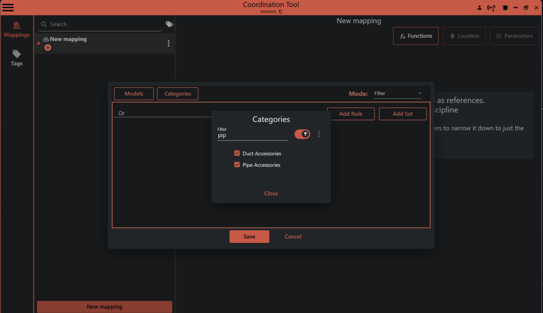Switch to the Categories tab

(x=177, y=93)
